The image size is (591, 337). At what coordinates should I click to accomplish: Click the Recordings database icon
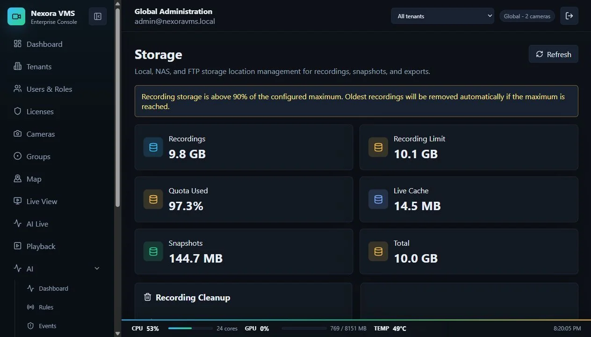(x=153, y=147)
